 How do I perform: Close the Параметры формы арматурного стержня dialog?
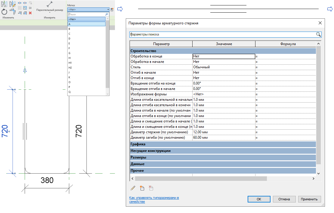pyautogui.click(x=320, y=23)
